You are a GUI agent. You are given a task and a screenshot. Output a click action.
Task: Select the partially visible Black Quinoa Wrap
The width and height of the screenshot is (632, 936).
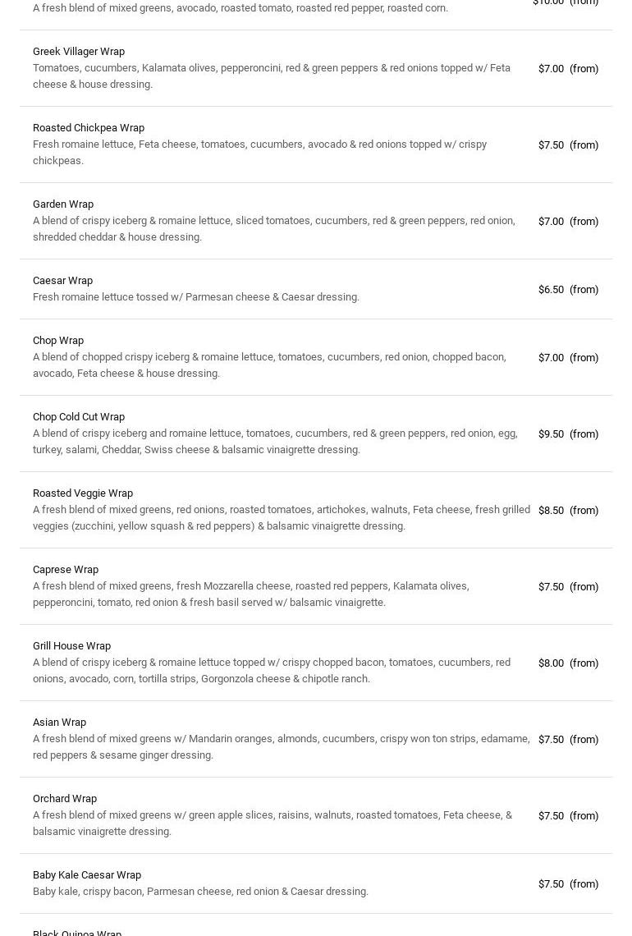tap(77, 932)
